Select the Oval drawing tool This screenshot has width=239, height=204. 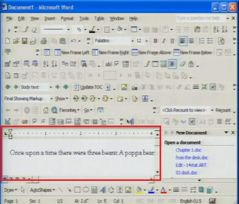coord(86,190)
